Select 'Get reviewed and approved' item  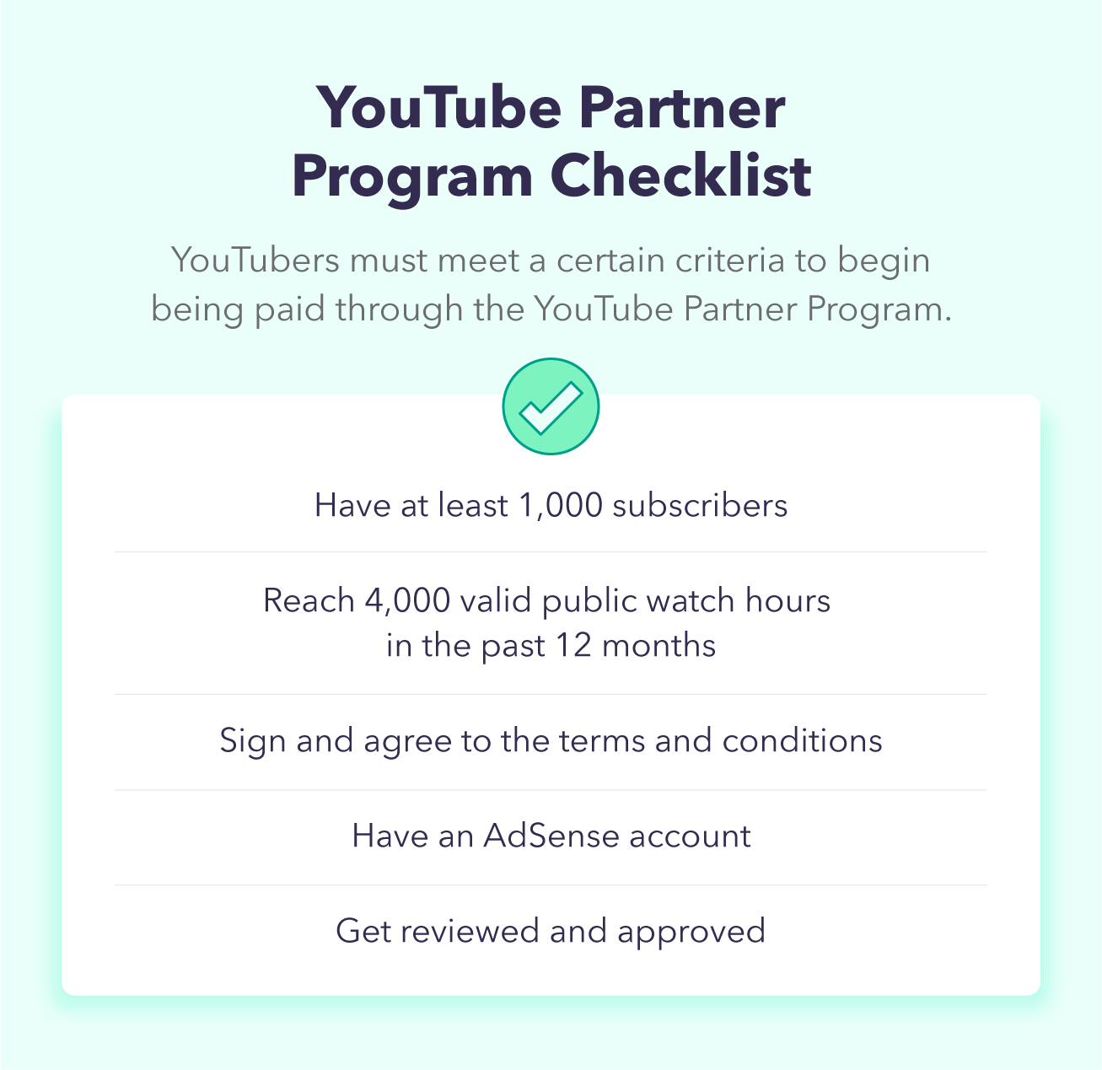(x=551, y=932)
